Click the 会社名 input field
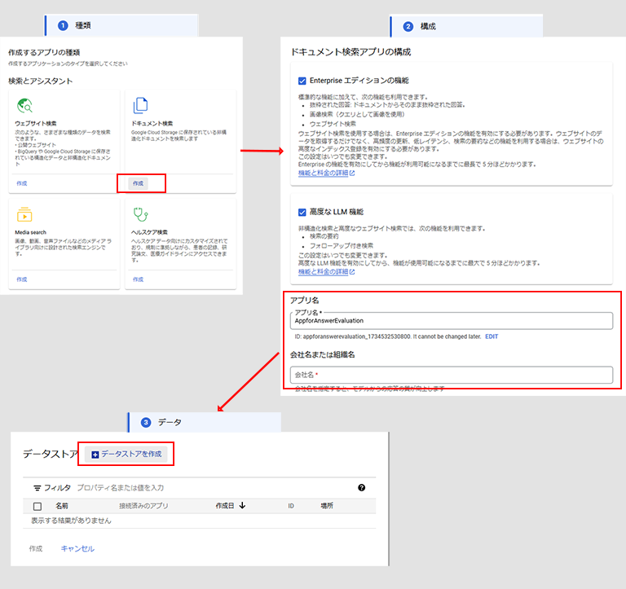Image resolution: width=626 pixels, height=589 pixels. tap(452, 375)
